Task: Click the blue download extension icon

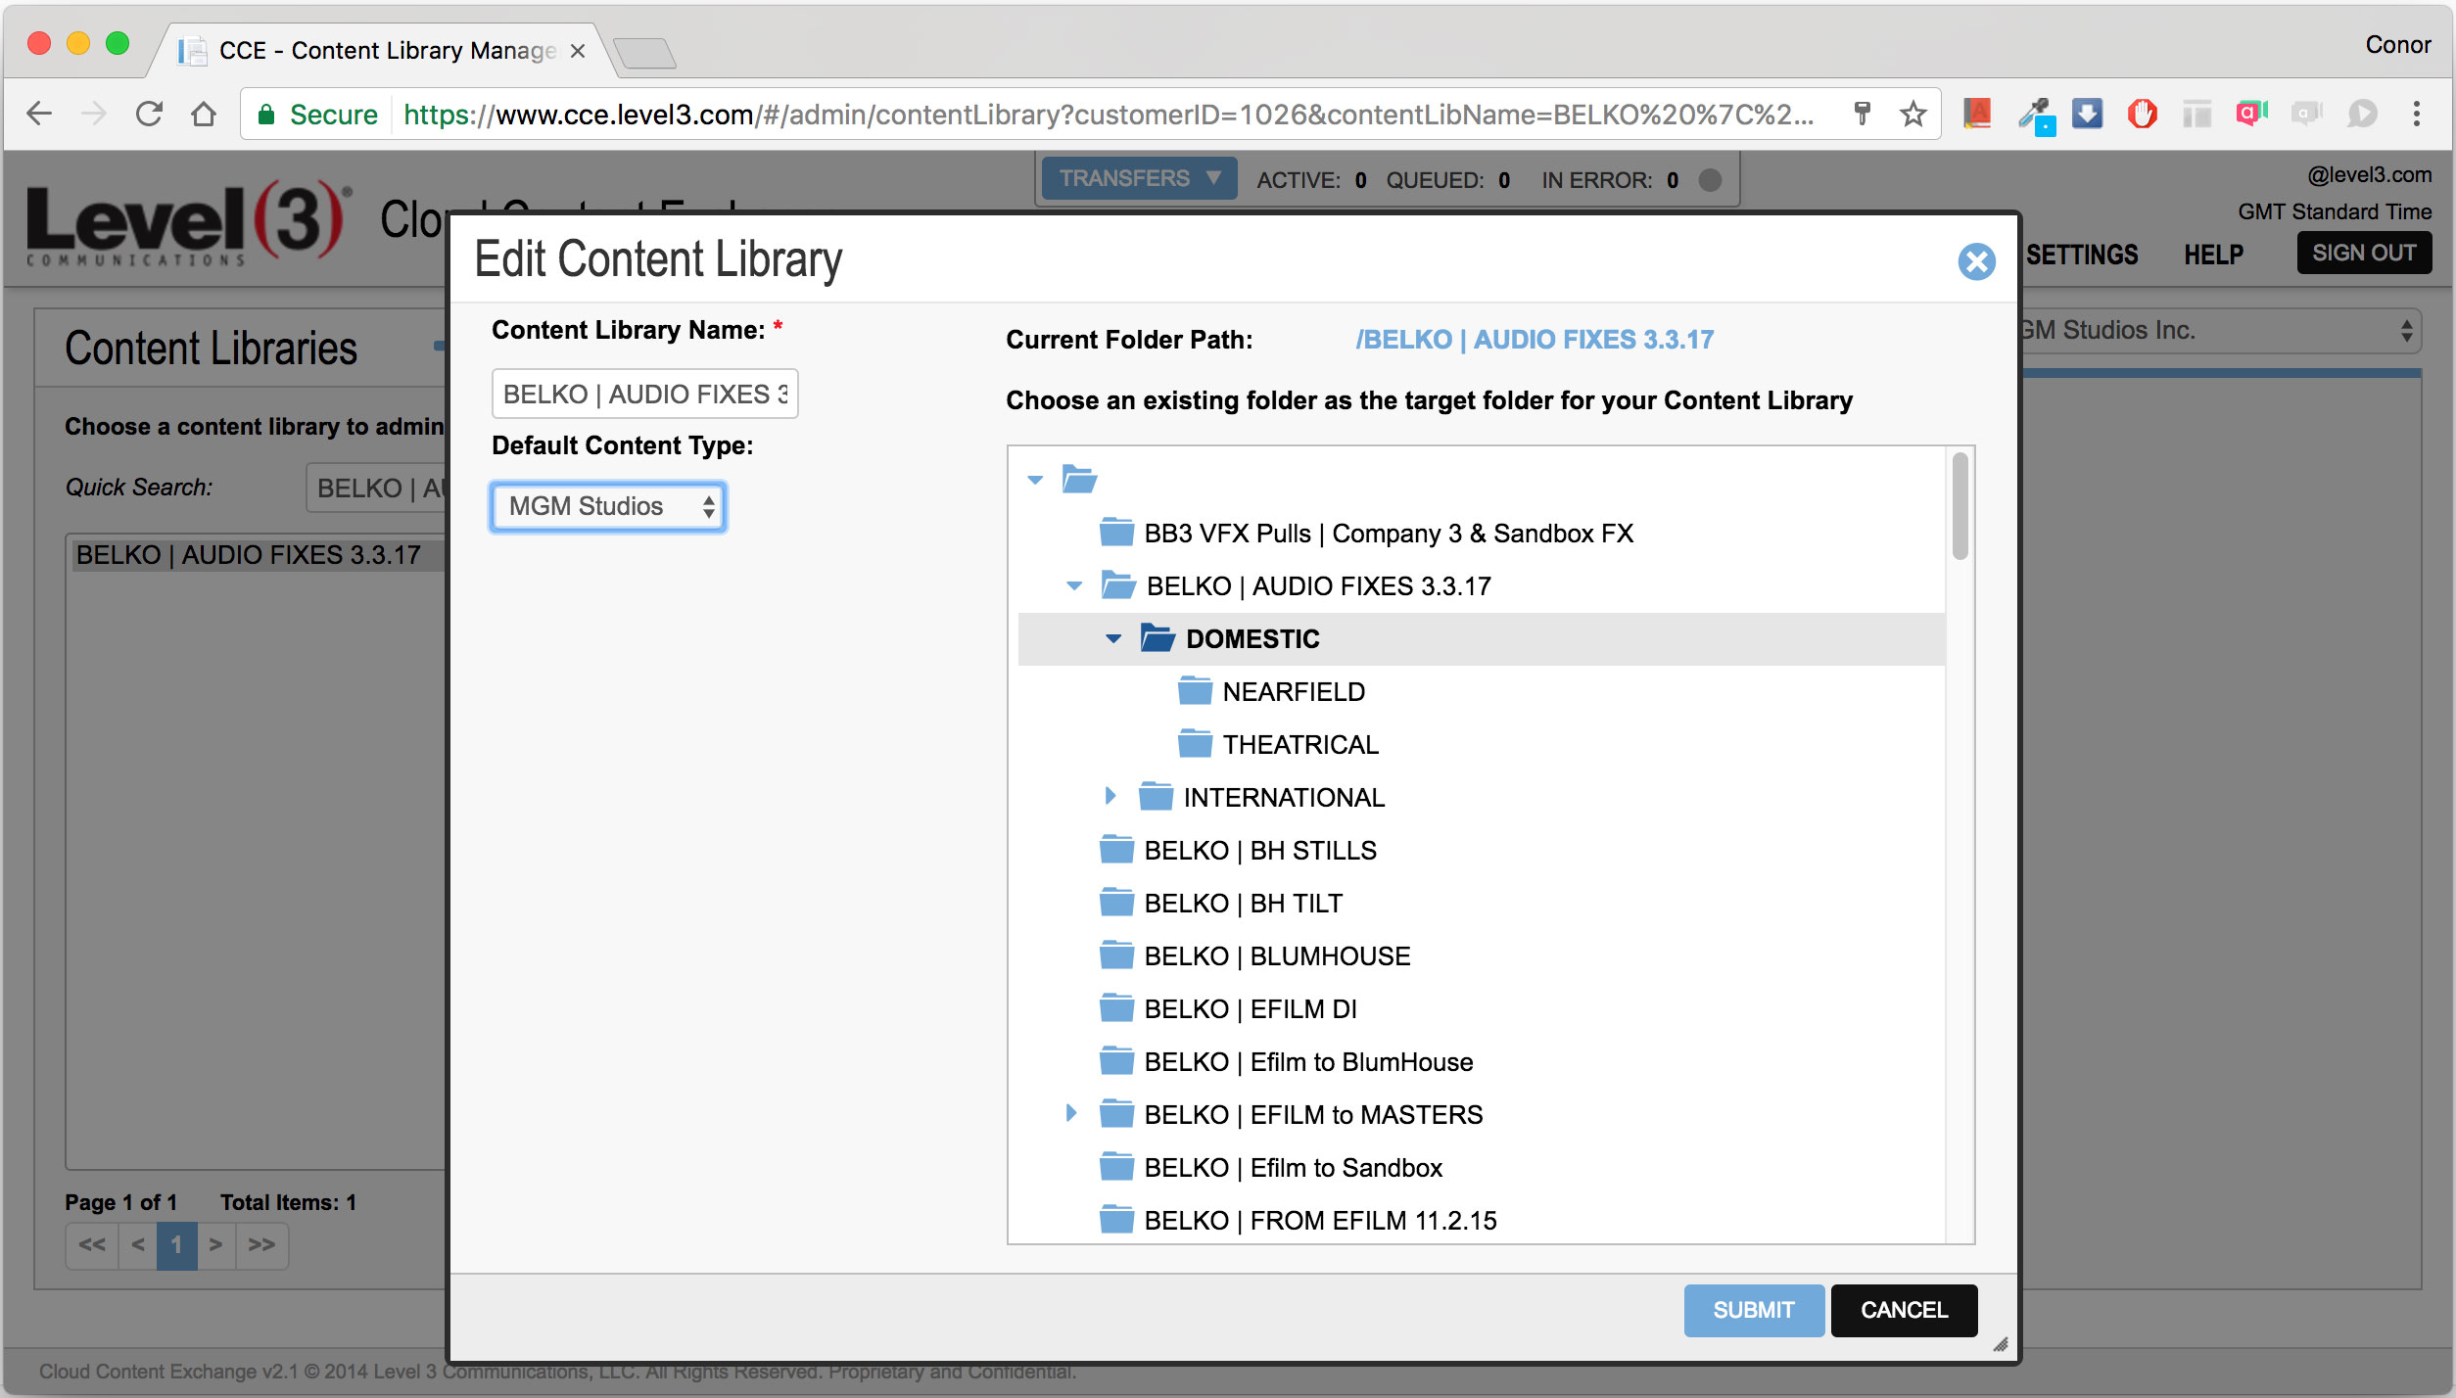Action: click(2087, 115)
